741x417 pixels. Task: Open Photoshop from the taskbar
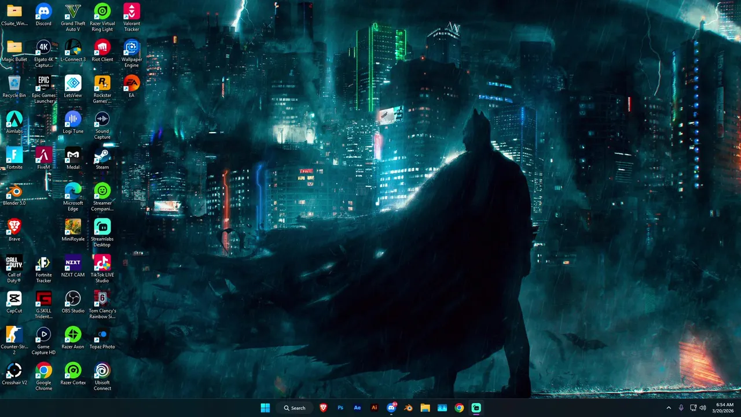340,408
